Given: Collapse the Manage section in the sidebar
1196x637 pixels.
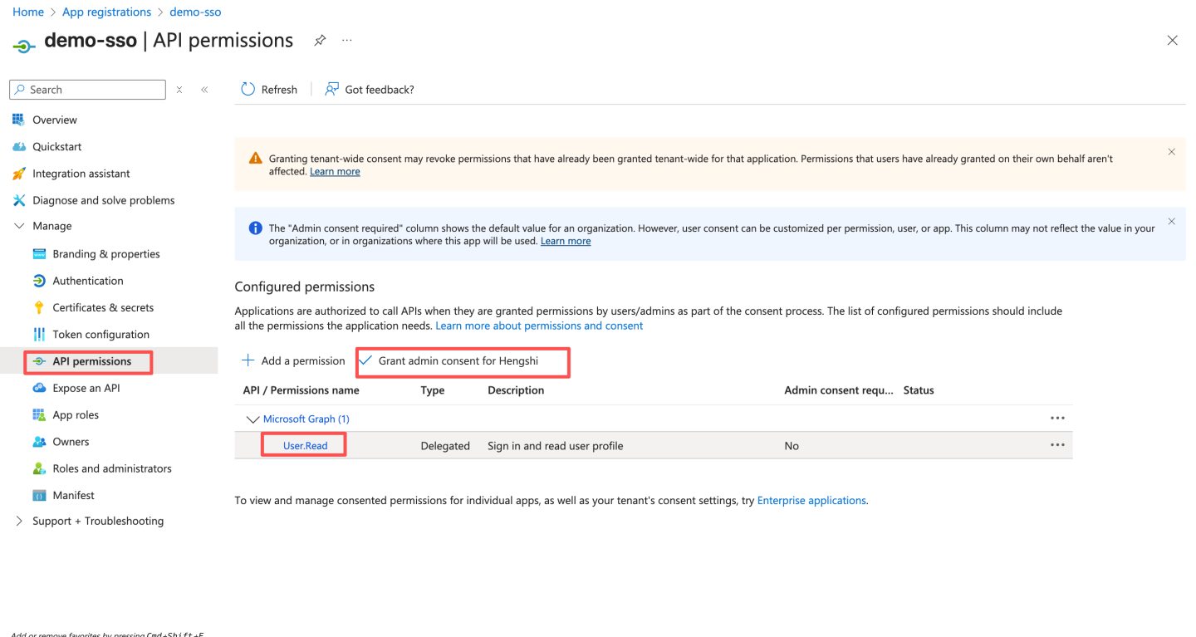Looking at the screenshot, I should pos(19,226).
